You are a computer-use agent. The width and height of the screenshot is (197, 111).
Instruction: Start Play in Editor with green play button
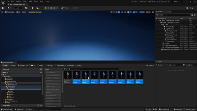tap(46, 8)
